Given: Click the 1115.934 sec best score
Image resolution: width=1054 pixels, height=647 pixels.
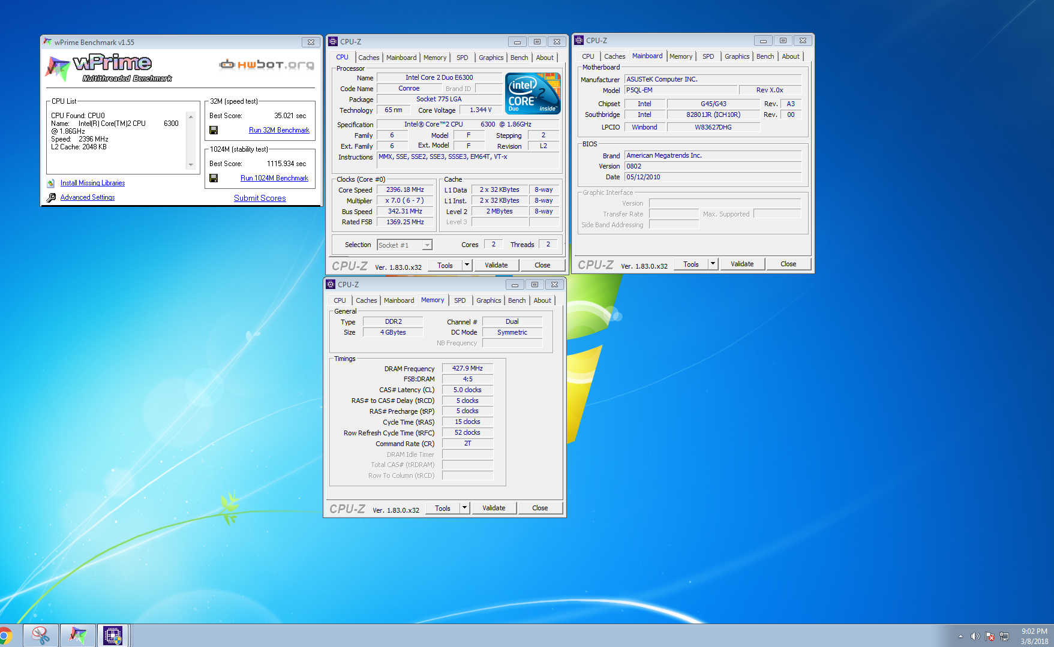Looking at the screenshot, I should (286, 164).
